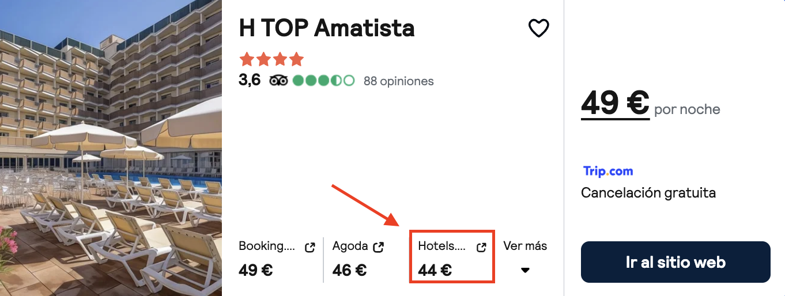Viewport: 785px width, 296px height.
Task: Open the 88 opiniones reviews link
Action: pyautogui.click(x=398, y=81)
